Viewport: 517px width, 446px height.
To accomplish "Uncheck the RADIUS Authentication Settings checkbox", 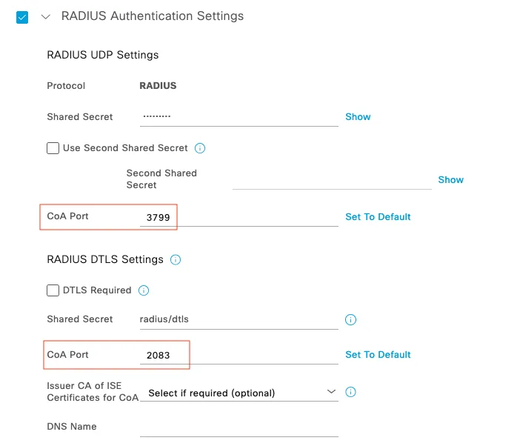I will (22, 17).
